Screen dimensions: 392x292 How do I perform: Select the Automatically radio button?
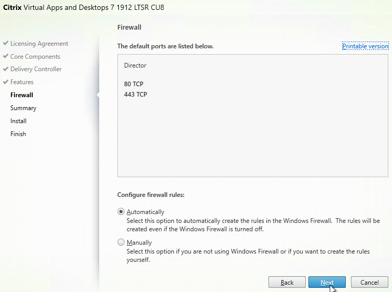tap(121, 211)
